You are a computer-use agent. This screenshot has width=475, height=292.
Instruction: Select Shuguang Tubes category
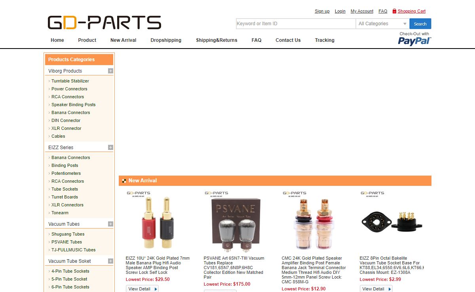point(68,234)
